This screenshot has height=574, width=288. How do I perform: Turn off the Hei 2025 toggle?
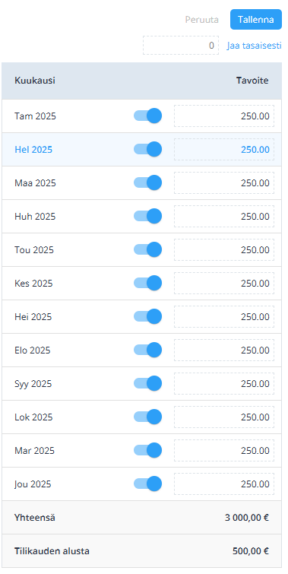[147, 316]
